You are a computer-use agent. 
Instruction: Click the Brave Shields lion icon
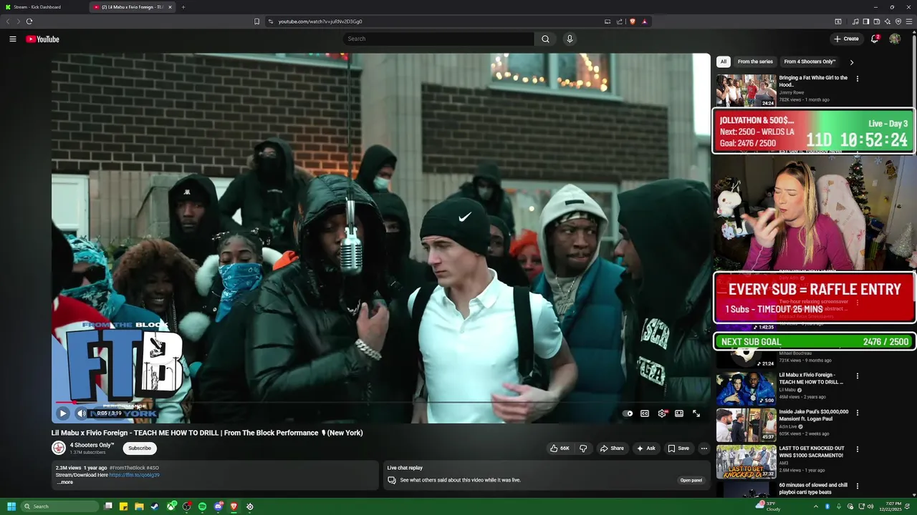coord(633,21)
